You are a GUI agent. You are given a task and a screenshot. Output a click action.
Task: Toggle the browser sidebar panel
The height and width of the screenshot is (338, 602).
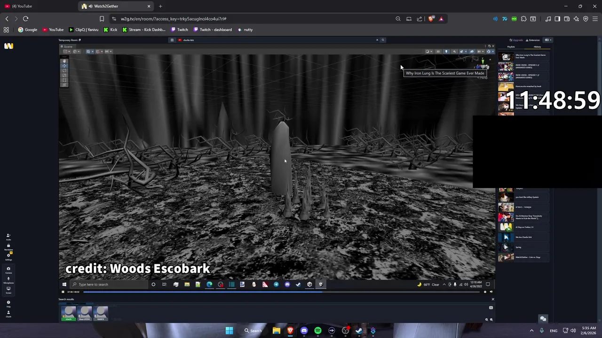coord(557,19)
